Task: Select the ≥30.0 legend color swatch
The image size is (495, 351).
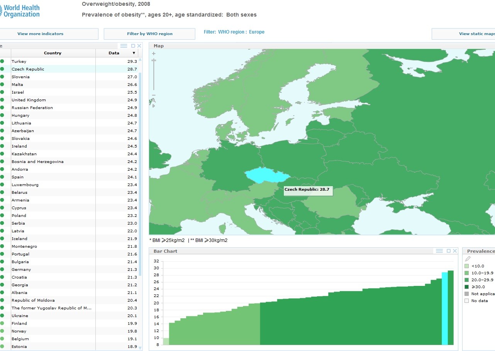Action: click(x=466, y=287)
